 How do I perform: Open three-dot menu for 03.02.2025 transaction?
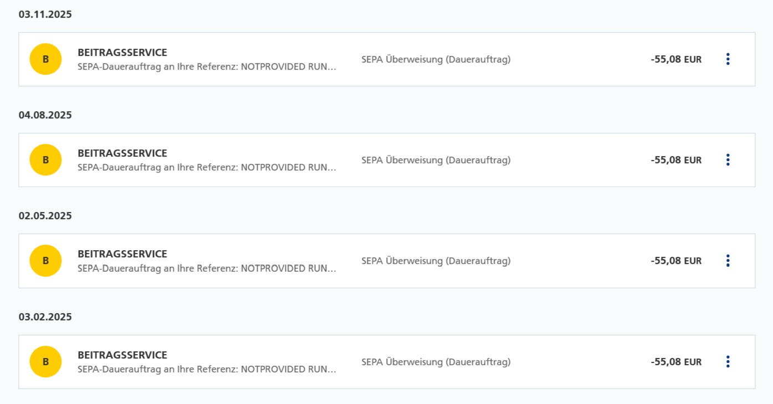[x=728, y=362]
